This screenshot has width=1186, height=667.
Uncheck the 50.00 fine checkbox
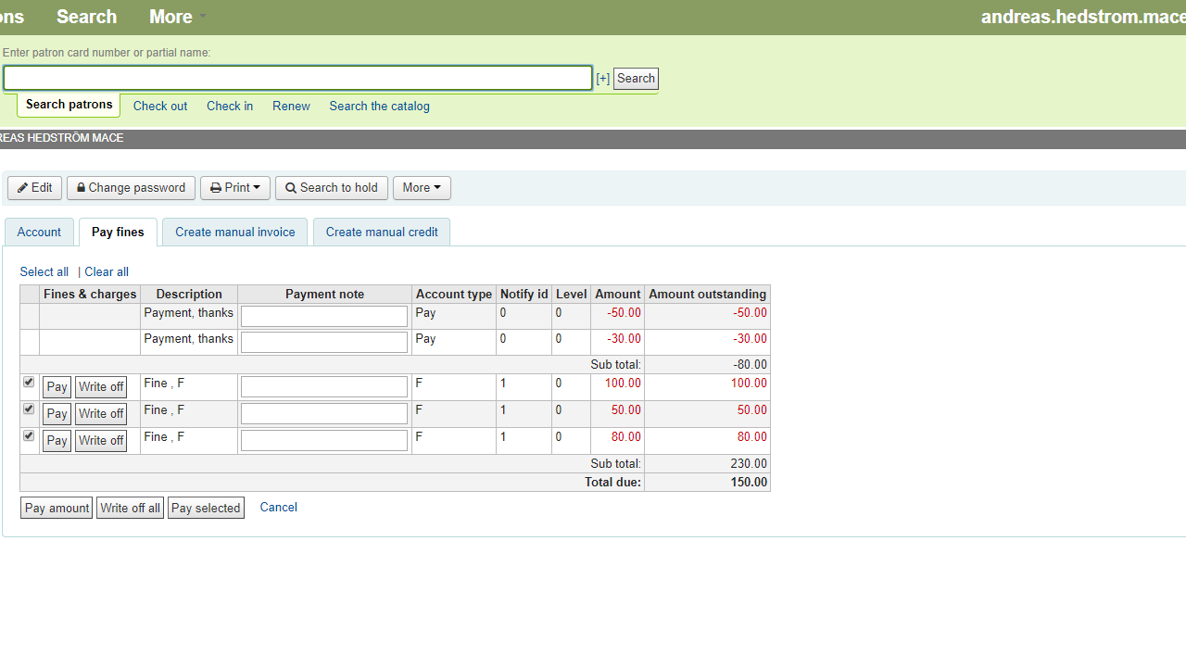29,409
